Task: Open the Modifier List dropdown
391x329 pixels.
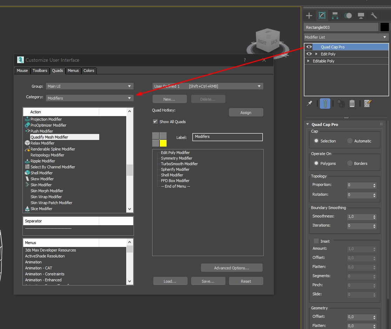Action: [346, 37]
